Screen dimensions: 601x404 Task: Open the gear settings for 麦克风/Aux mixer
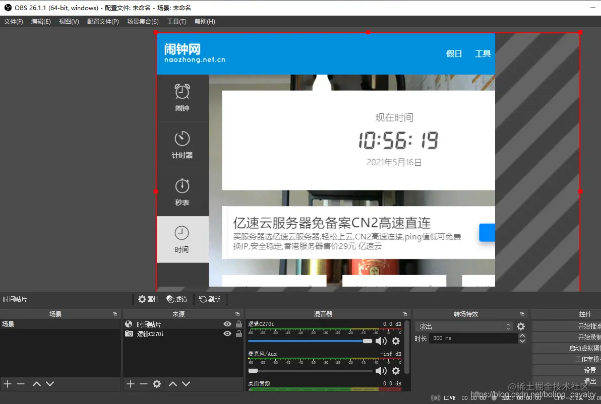[396, 370]
